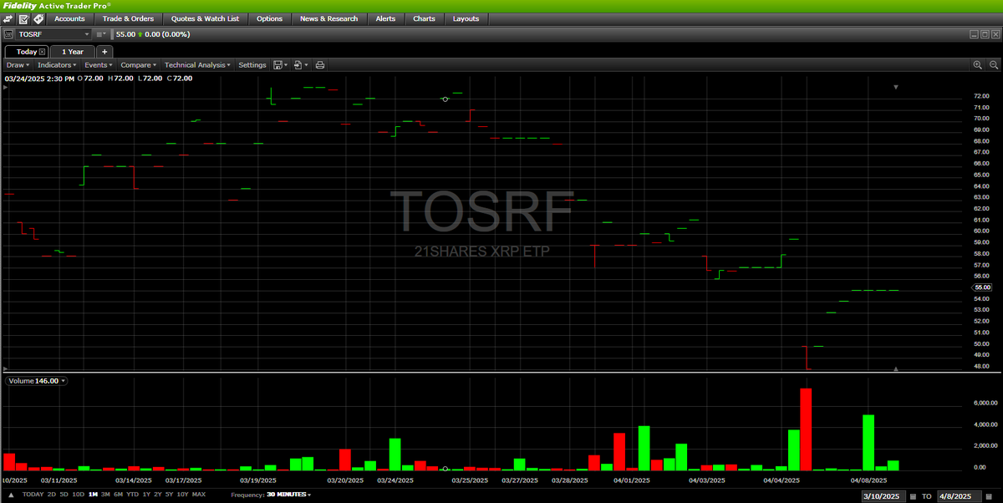This screenshot has width=1003, height=503.
Task: Open the TOSRF symbol dropdown
Action: point(86,34)
